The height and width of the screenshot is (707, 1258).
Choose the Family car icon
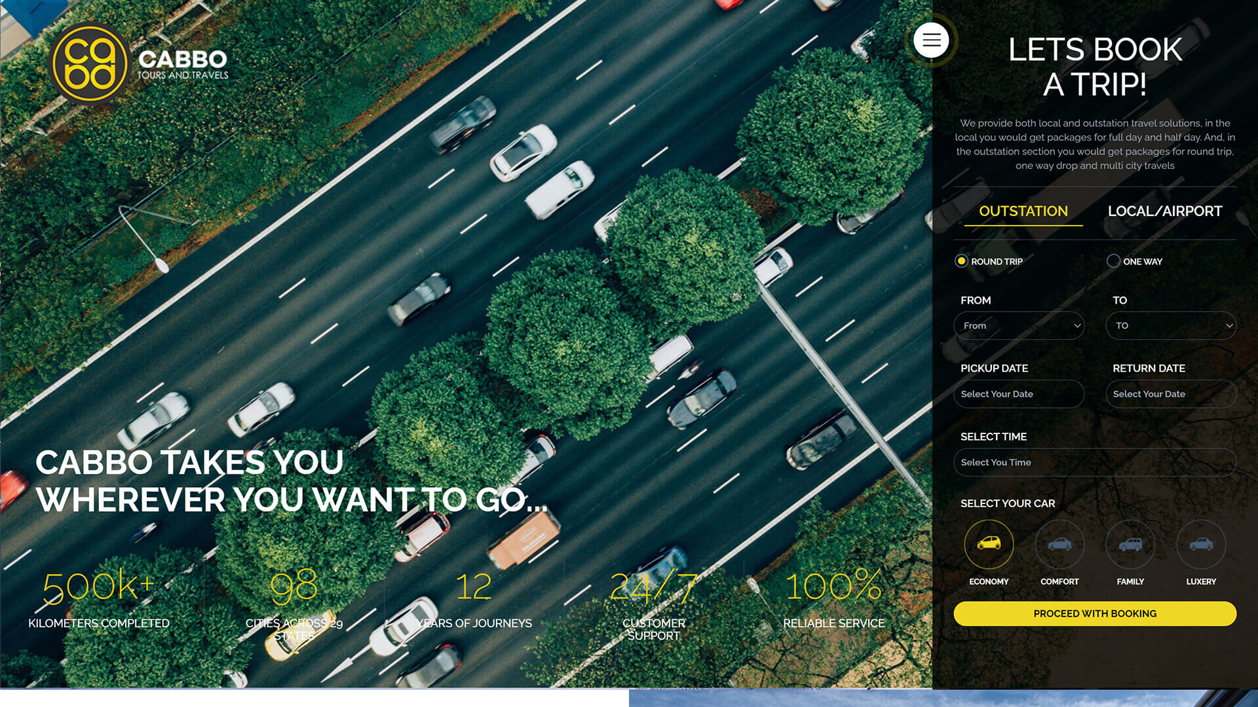point(1130,544)
